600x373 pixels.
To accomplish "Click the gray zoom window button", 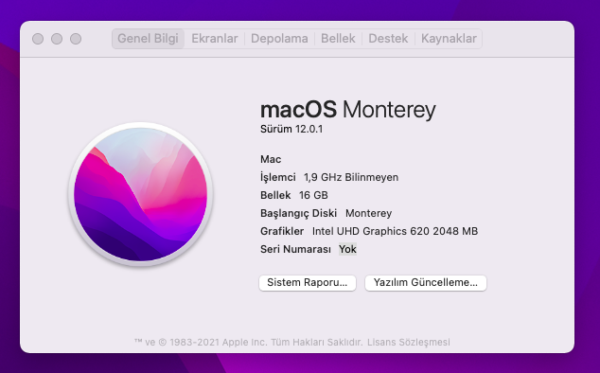I will (x=76, y=39).
